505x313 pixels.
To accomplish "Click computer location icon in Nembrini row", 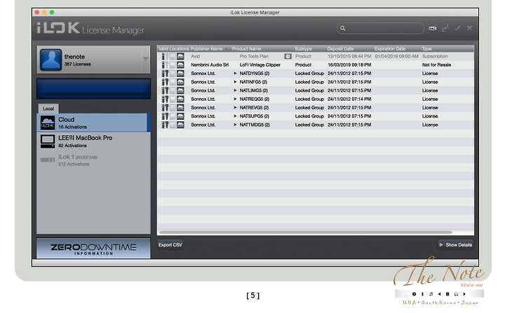I will pyautogui.click(x=173, y=64).
